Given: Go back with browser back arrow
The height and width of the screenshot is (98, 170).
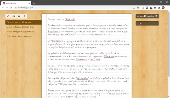Looking at the screenshot, I should pos(3,8).
